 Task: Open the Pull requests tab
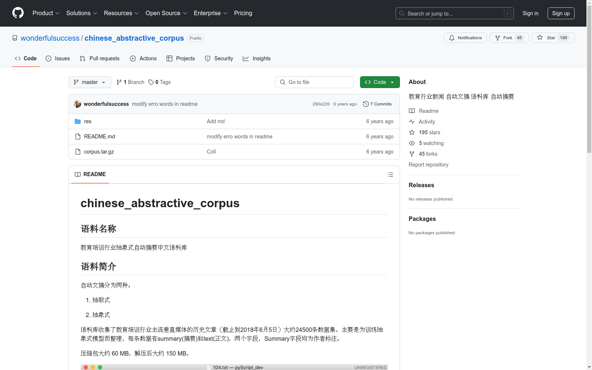point(100,58)
